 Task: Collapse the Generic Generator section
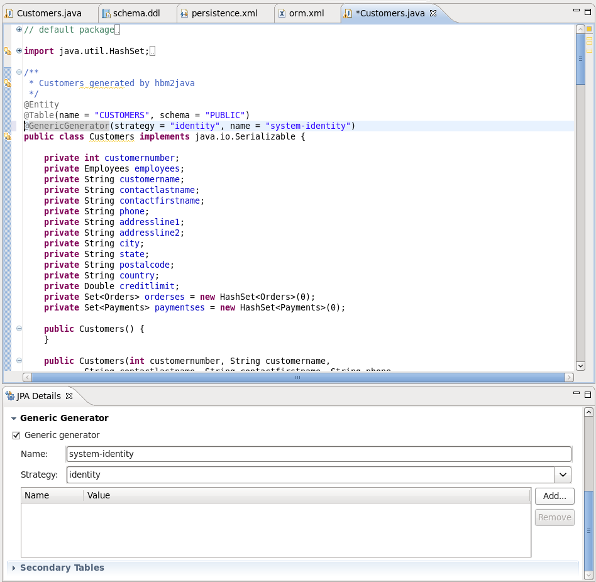pos(13,417)
